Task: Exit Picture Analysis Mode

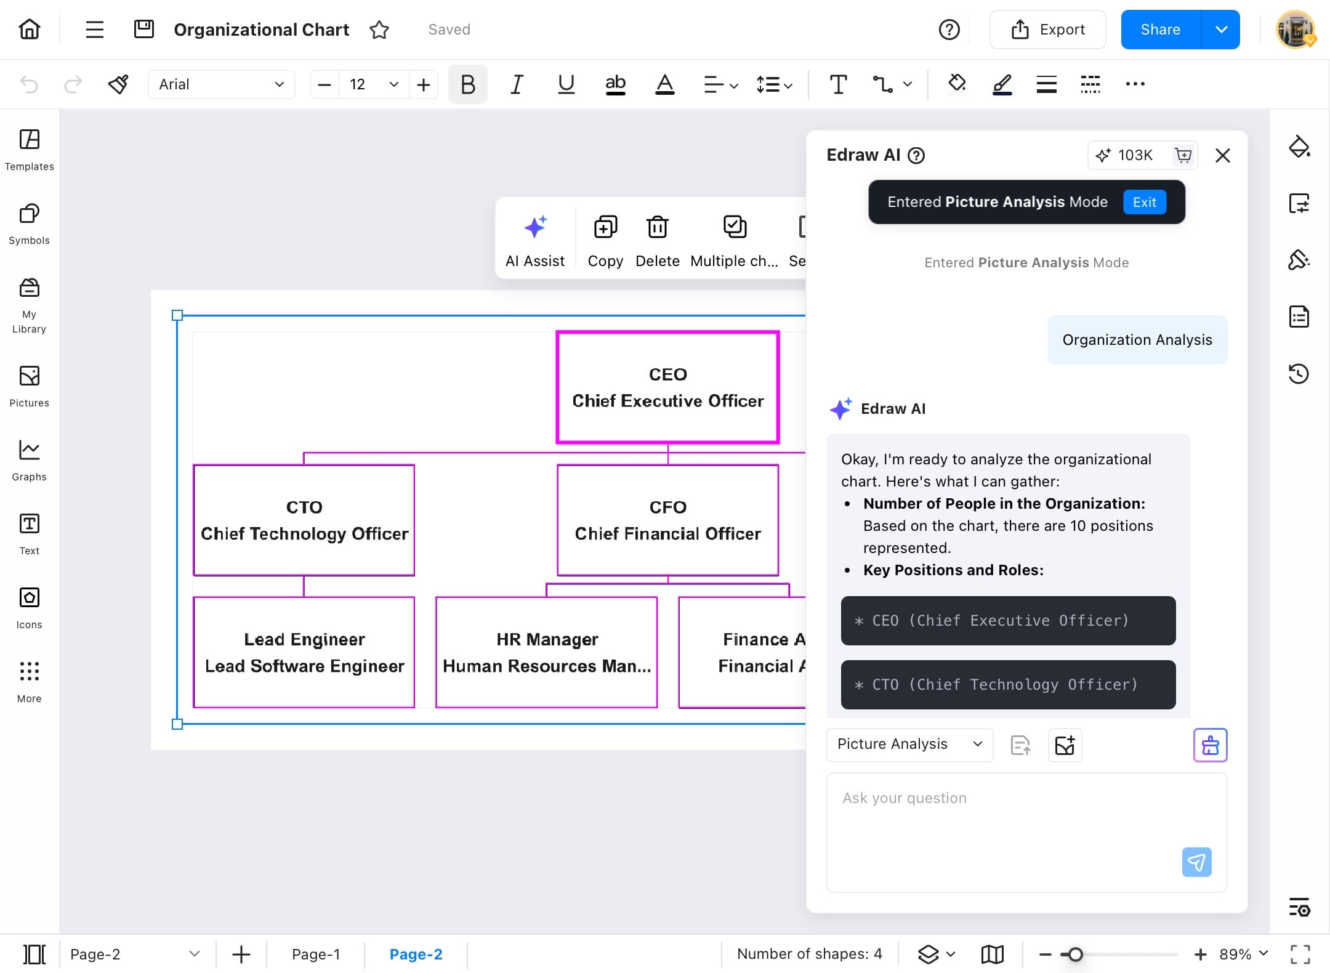Action: (x=1143, y=202)
